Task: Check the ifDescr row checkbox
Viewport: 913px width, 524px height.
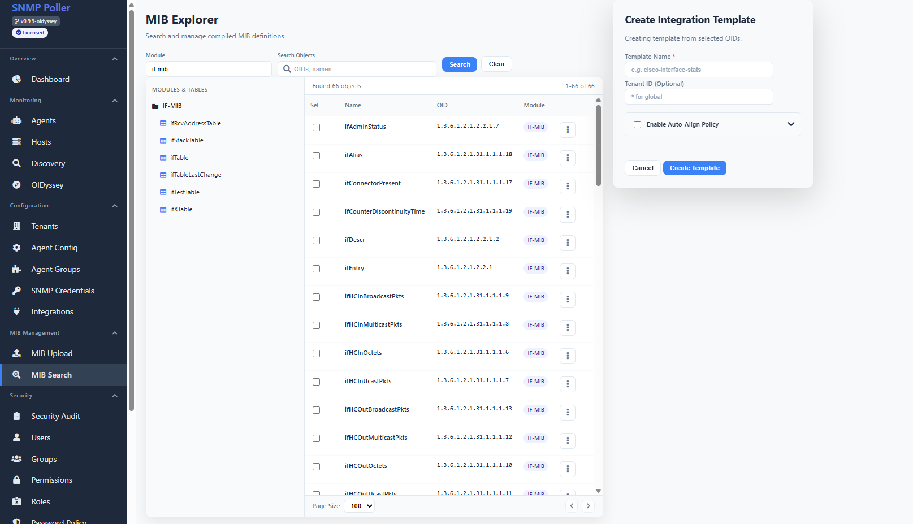Action: coord(317,240)
